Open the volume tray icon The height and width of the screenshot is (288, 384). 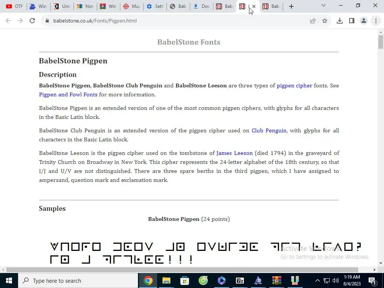[x=336, y=280]
